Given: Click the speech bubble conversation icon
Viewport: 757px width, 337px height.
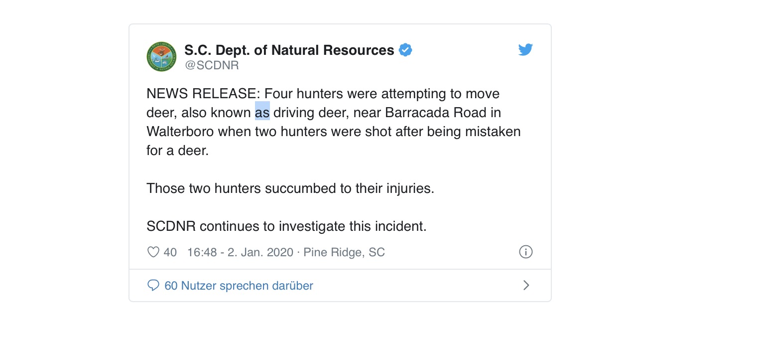Looking at the screenshot, I should pyautogui.click(x=153, y=286).
